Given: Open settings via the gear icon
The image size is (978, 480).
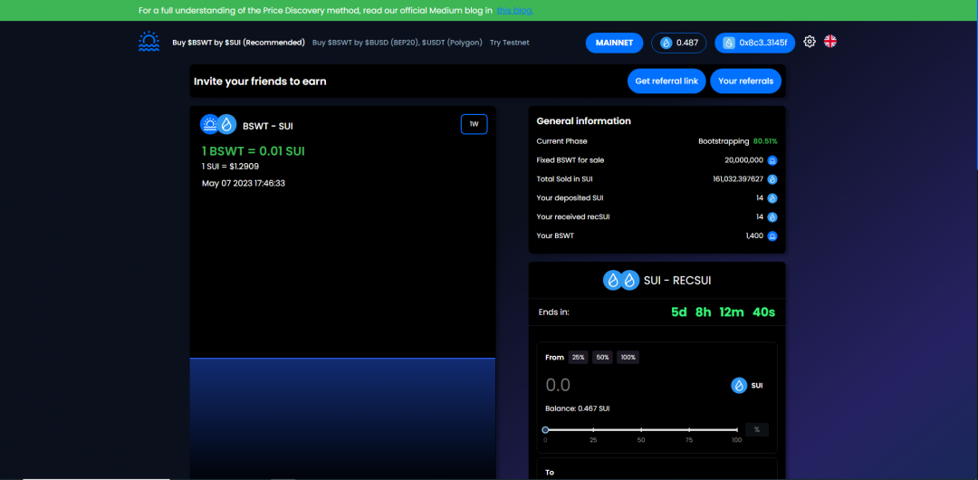Looking at the screenshot, I should click(x=810, y=42).
